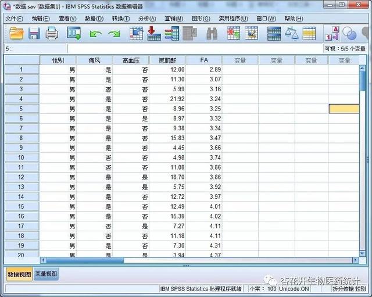Open the 直销(M) menu
Screen dimensions: 372x297
click(x=174, y=19)
